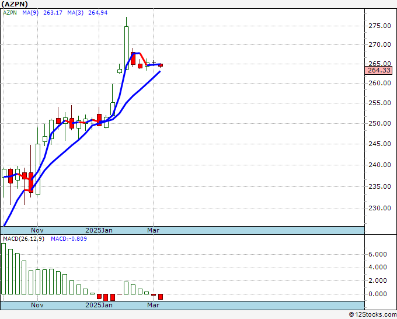This screenshot has width=397, height=319.
Task: Click the Mar label on price chart axis
Action: (x=153, y=230)
